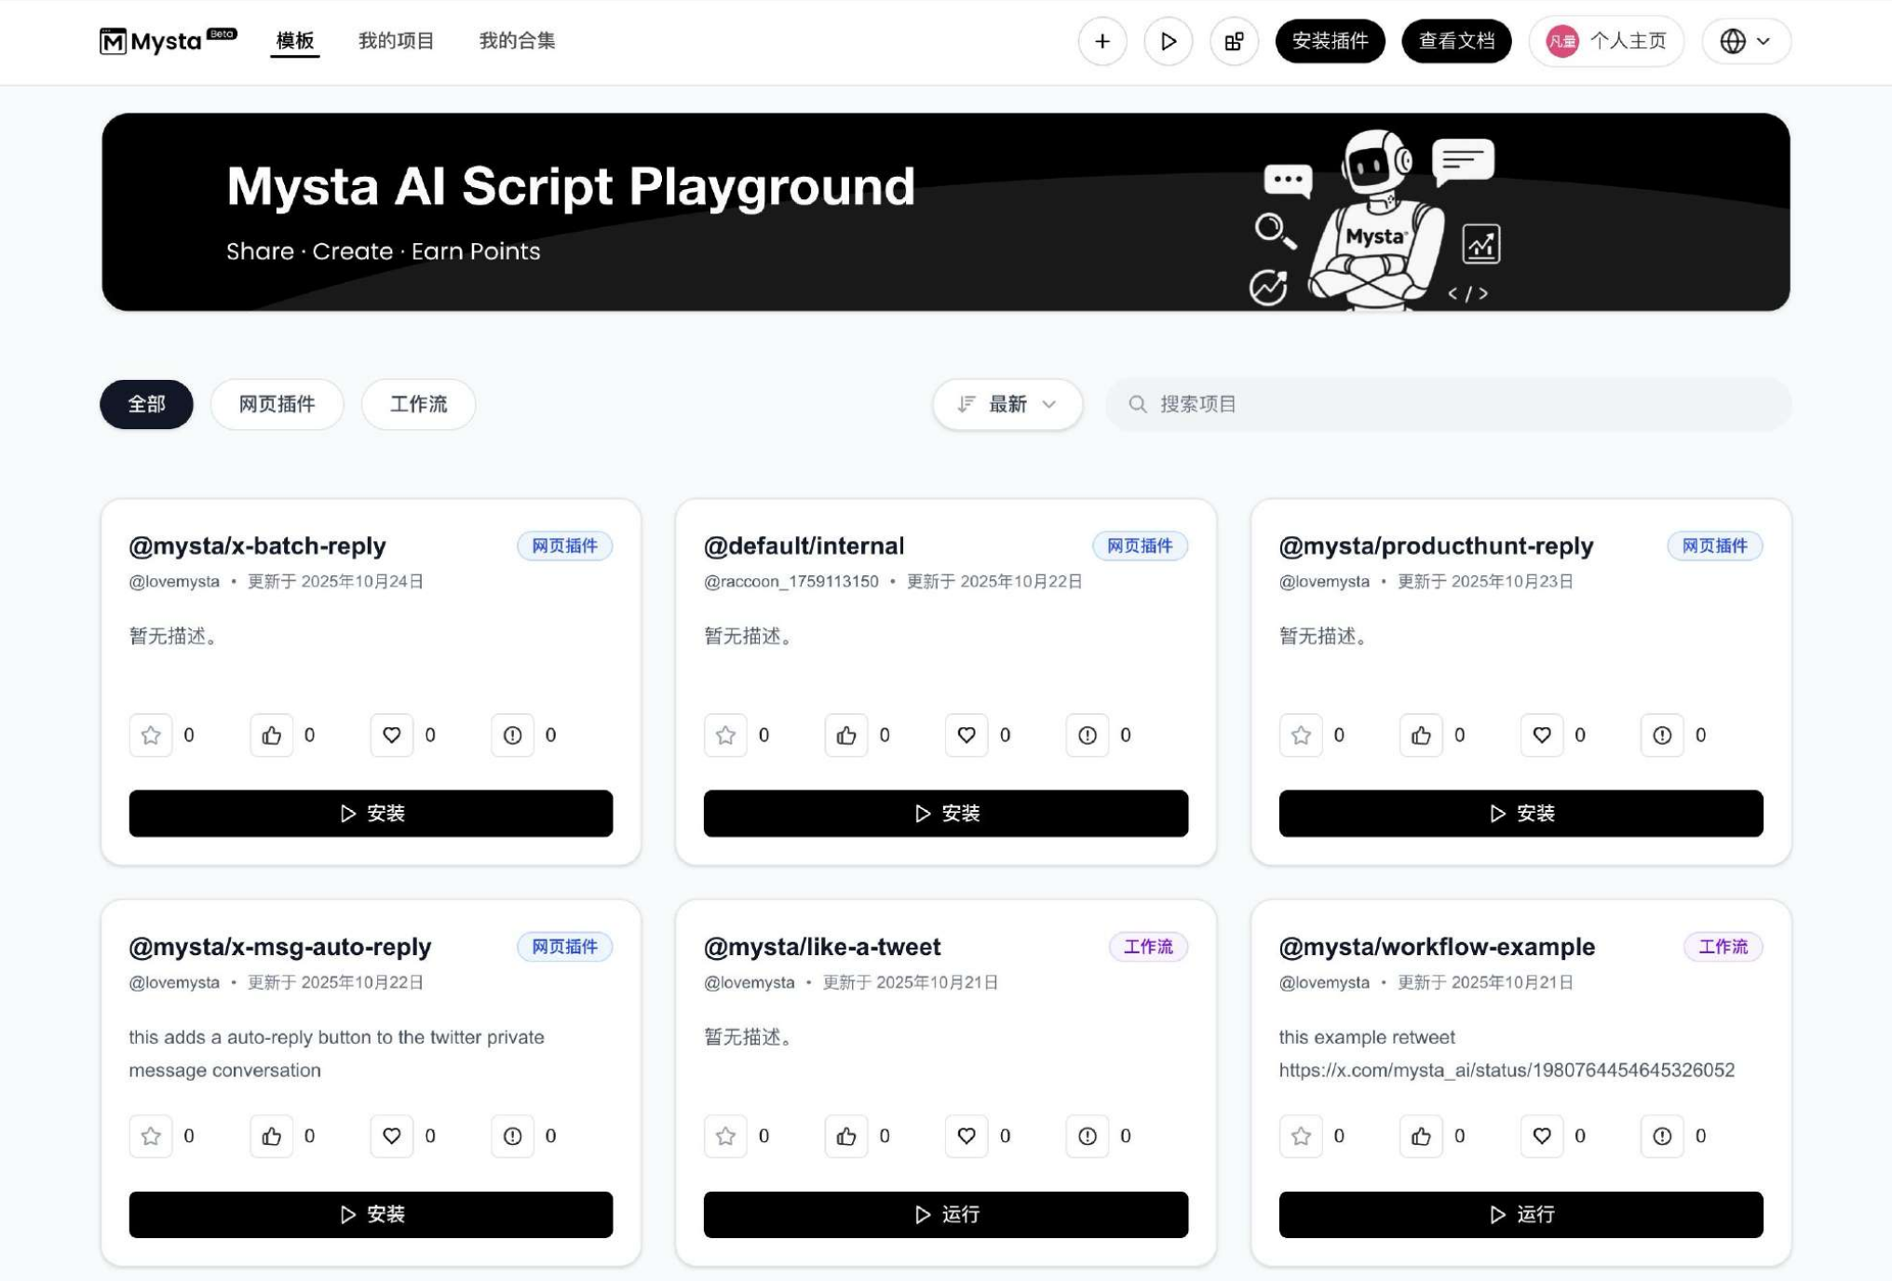This screenshot has width=1892, height=1281.
Task: Heart the @mysta/producthunt-reply card
Action: pyautogui.click(x=1542, y=735)
